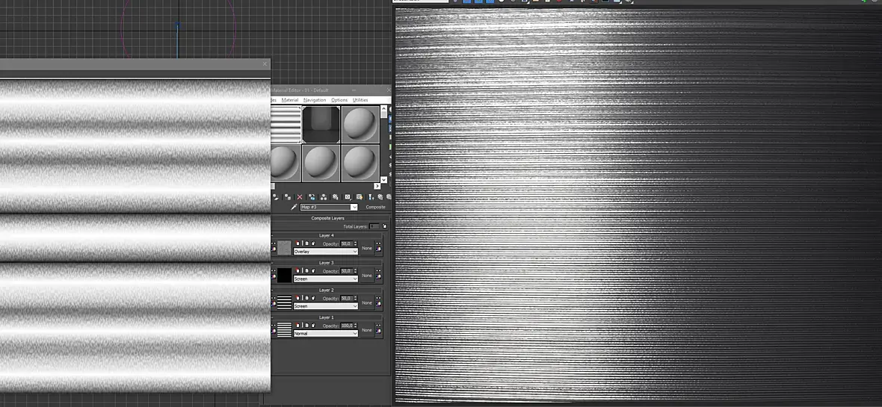Image resolution: width=882 pixels, height=407 pixels.
Task: Hide Layer 4 mask toggle
Action: point(378,243)
